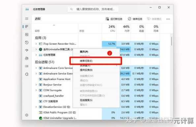The height and width of the screenshot is (127, 196).
Task: Click the 效率模式 toolbar button
Action: 154,19
